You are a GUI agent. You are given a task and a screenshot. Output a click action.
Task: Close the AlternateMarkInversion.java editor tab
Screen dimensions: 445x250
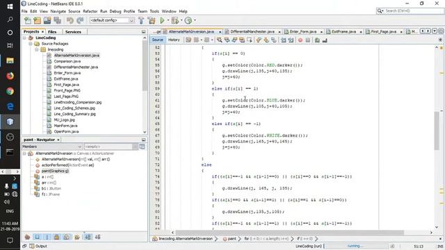(x=220, y=32)
